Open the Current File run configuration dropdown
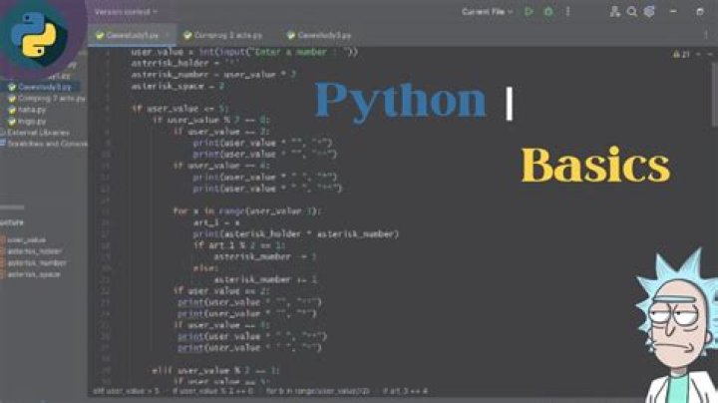 (x=488, y=12)
